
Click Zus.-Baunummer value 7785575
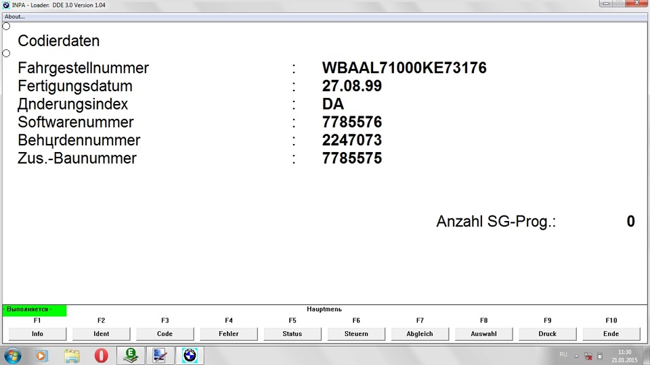click(x=352, y=158)
